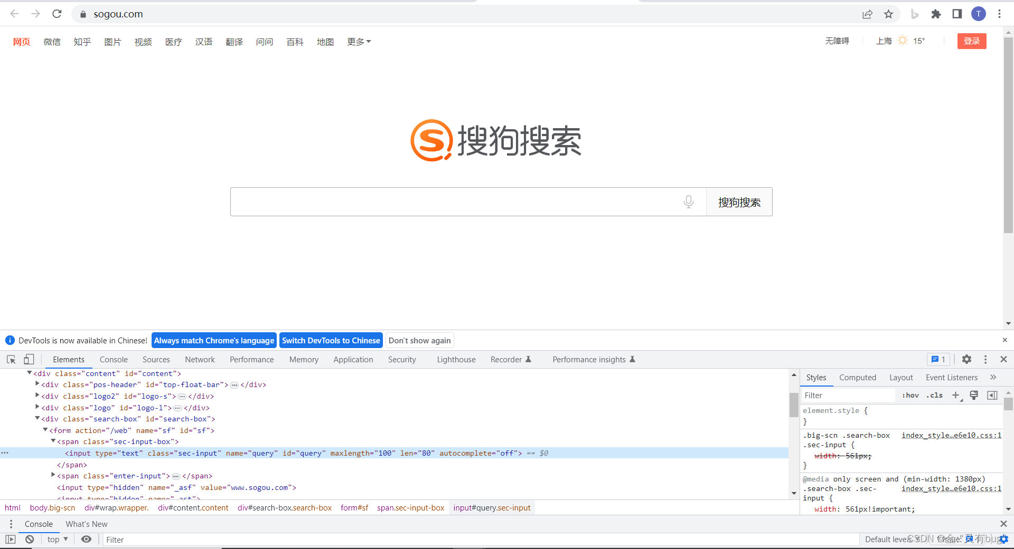1014x549 pixels.
Task: Open the DevTools settings gear
Action: click(x=966, y=359)
